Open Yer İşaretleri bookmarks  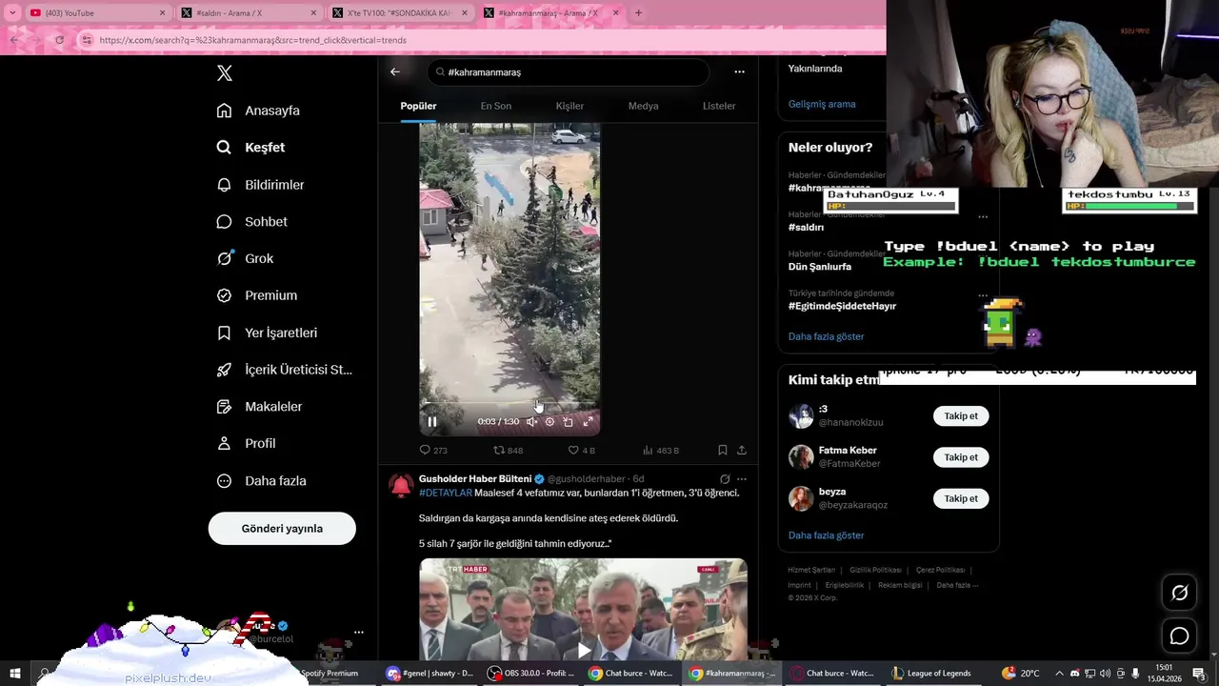pos(267,333)
